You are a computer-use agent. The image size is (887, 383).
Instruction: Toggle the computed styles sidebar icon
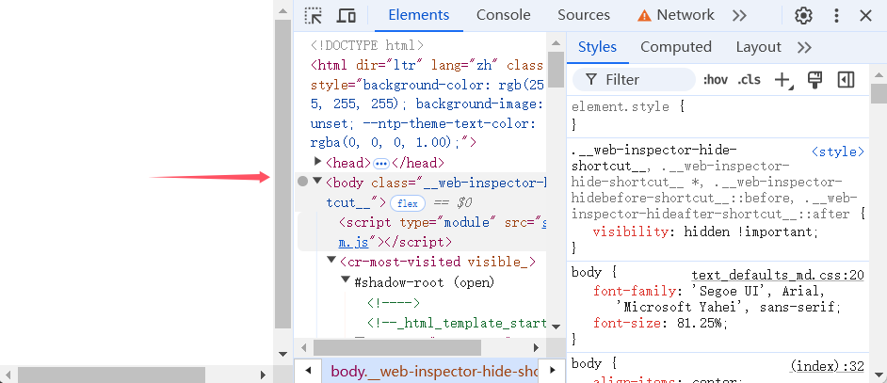[846, 80]
